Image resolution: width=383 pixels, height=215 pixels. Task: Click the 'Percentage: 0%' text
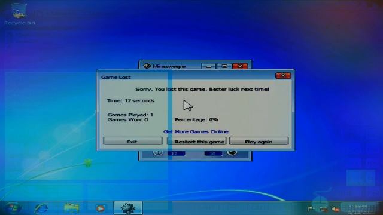196,119
